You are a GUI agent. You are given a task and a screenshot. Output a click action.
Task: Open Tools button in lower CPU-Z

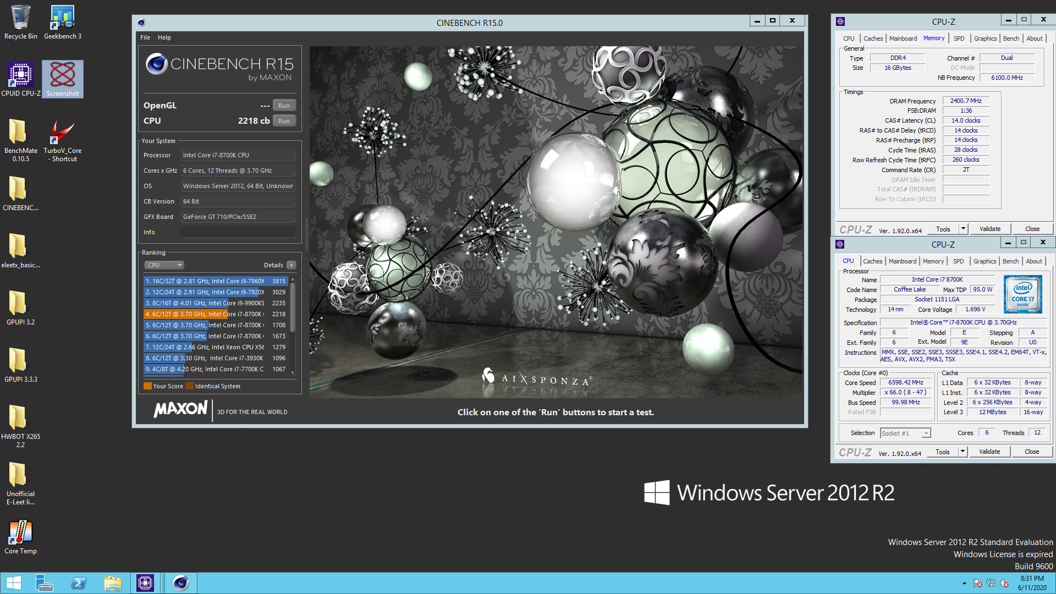point(943,452)
